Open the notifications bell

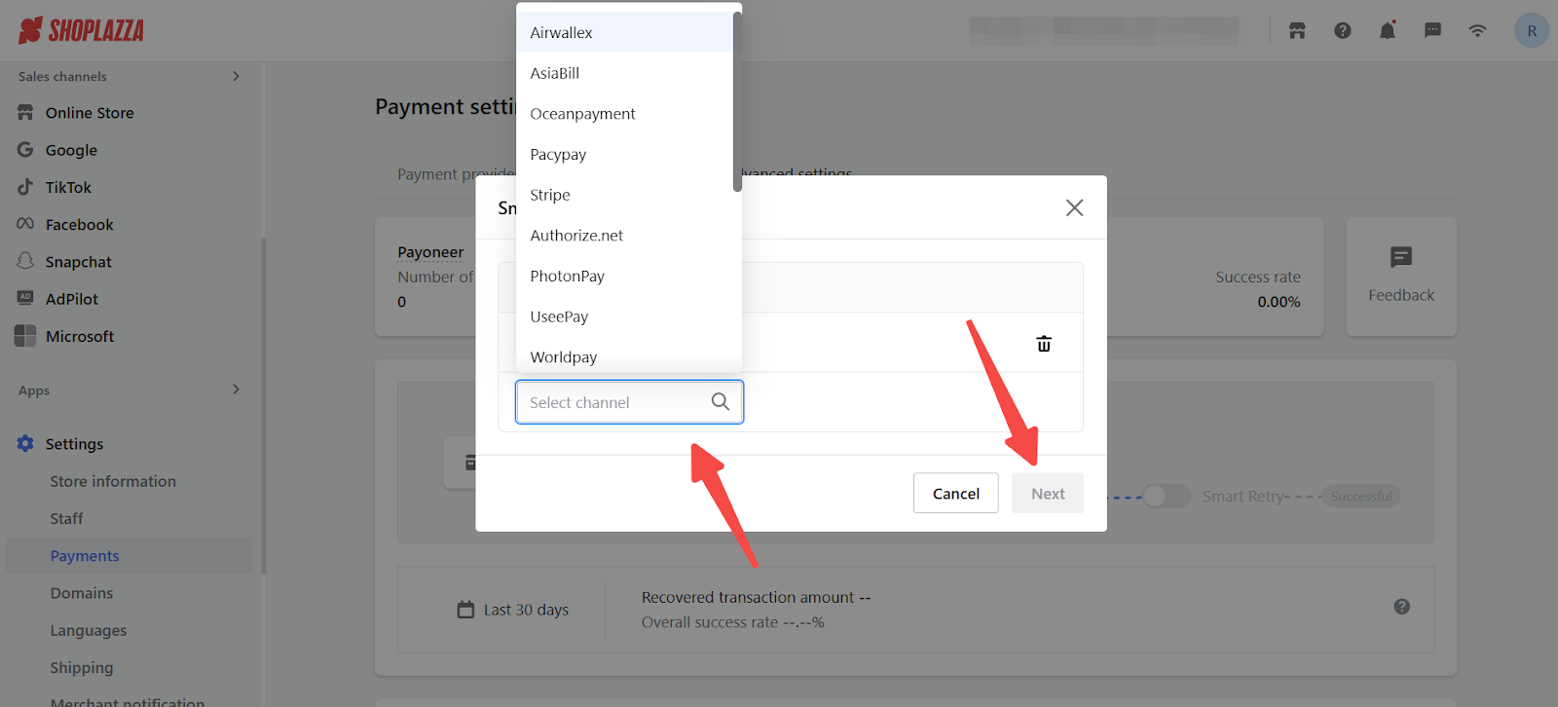[x=1388, y=30]
